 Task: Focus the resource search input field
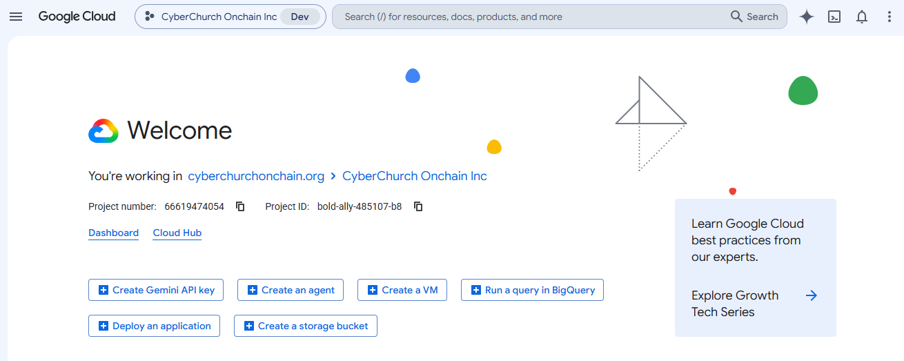[x=531, y=17]
